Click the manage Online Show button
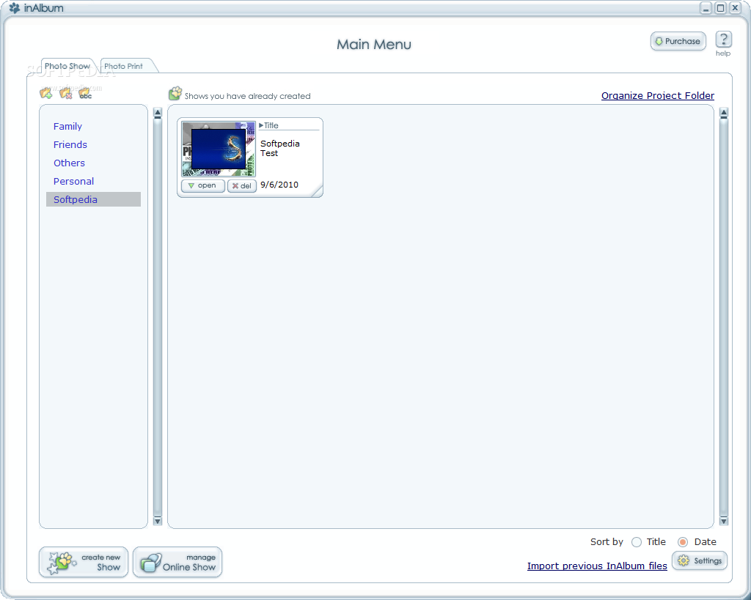 point(177,562)
